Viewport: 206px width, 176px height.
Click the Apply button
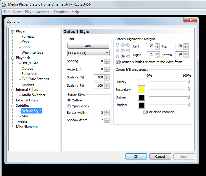pos(184,156)
